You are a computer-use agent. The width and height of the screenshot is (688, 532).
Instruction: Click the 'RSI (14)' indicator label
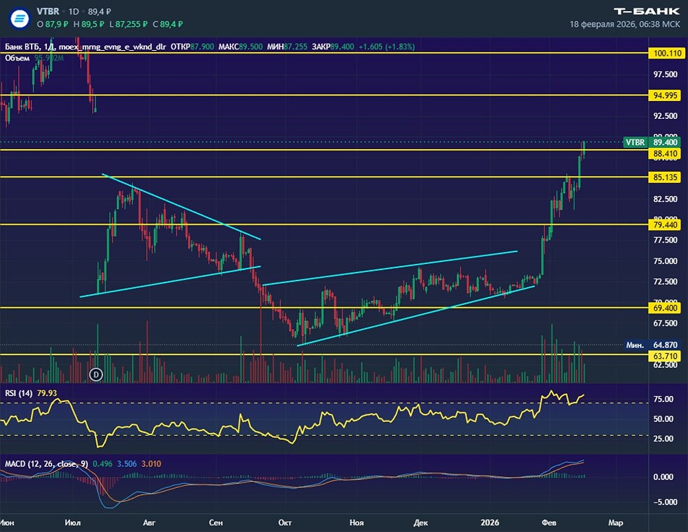tap(19, 393)
